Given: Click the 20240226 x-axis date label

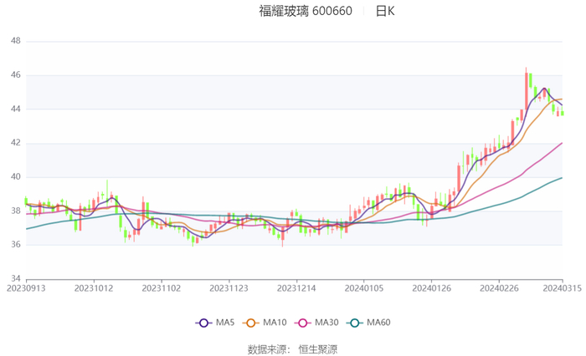Looking at the screenshot, I should 499,288.
